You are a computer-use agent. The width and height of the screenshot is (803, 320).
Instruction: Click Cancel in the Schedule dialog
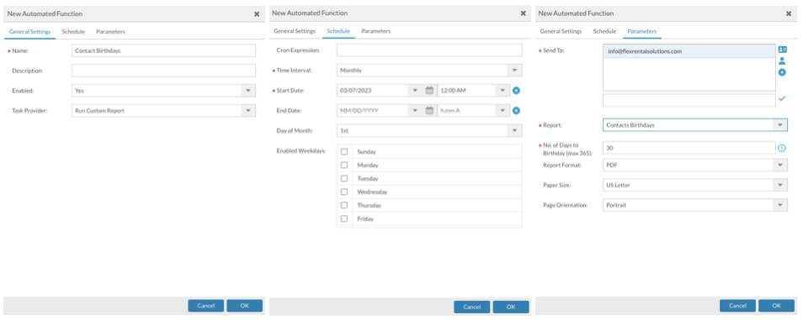471,307
